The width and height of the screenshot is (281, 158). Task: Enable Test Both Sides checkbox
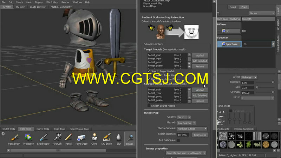click(x=178, y=140)
